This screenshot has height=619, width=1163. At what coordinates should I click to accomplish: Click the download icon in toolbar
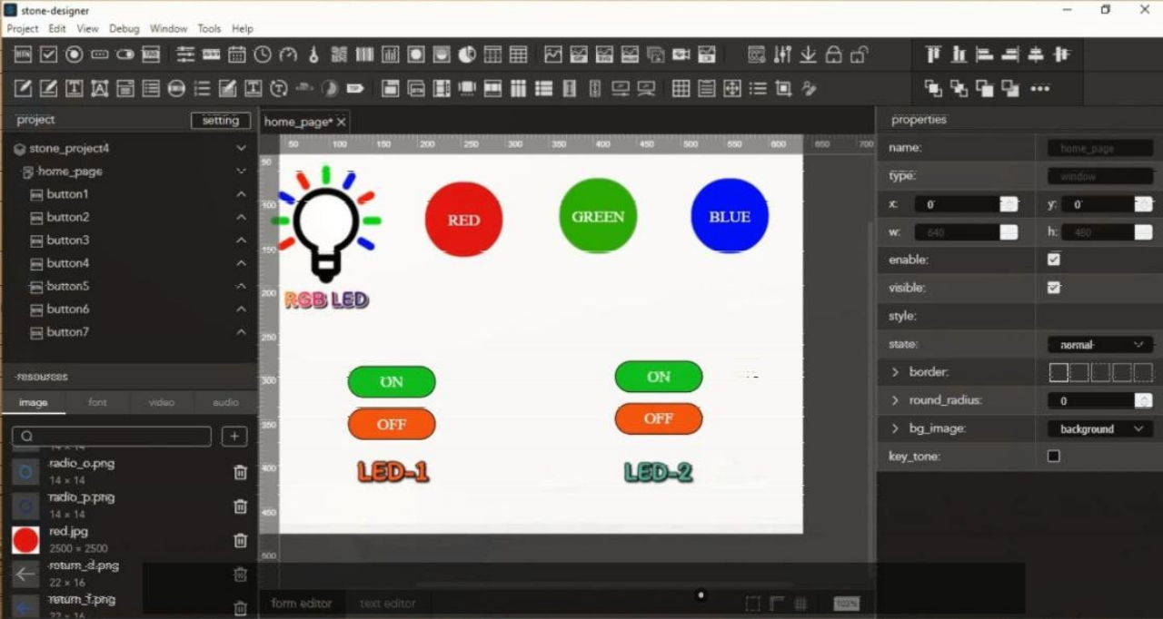[808, 55]
